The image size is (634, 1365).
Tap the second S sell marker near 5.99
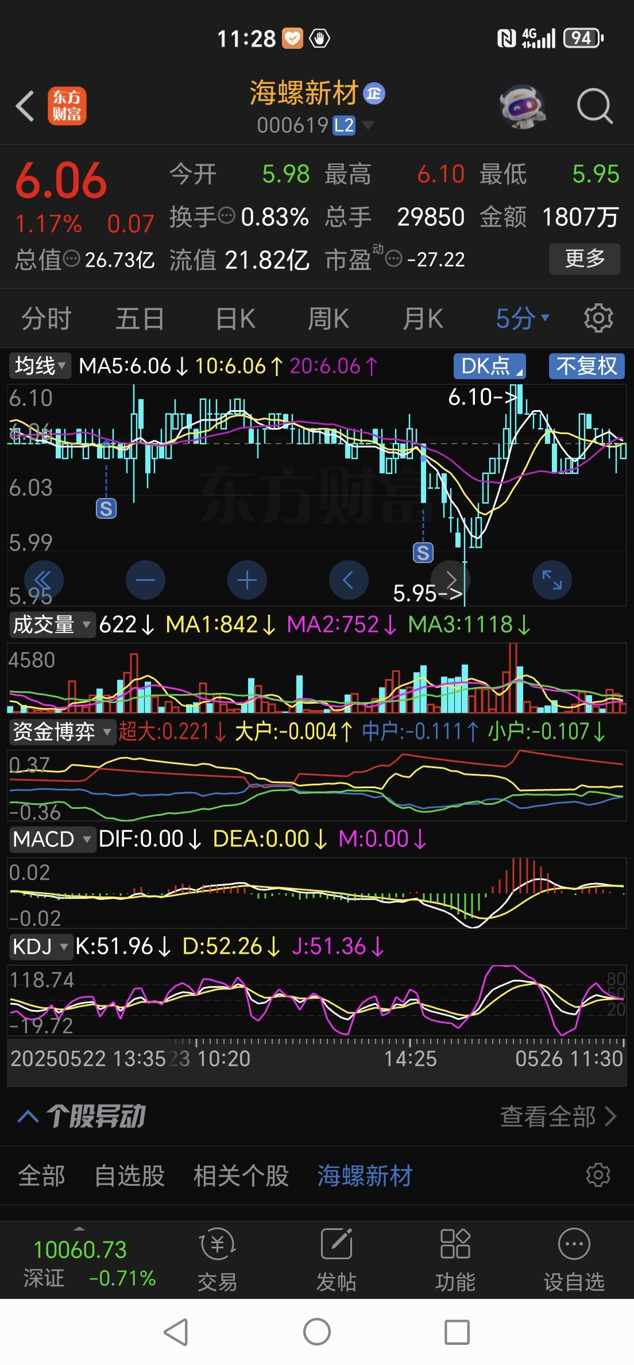coord(423,553)
